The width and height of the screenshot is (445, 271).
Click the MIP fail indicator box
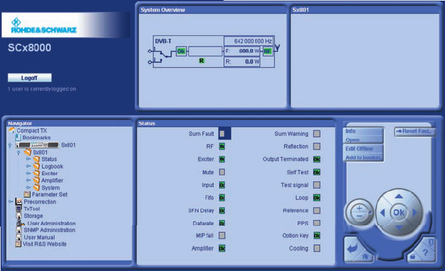(222, 235)
